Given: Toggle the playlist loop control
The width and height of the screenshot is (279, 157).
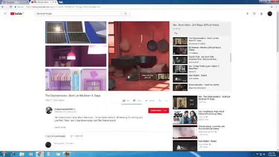Looking at the screenshot, I should [x=176, y=33].
